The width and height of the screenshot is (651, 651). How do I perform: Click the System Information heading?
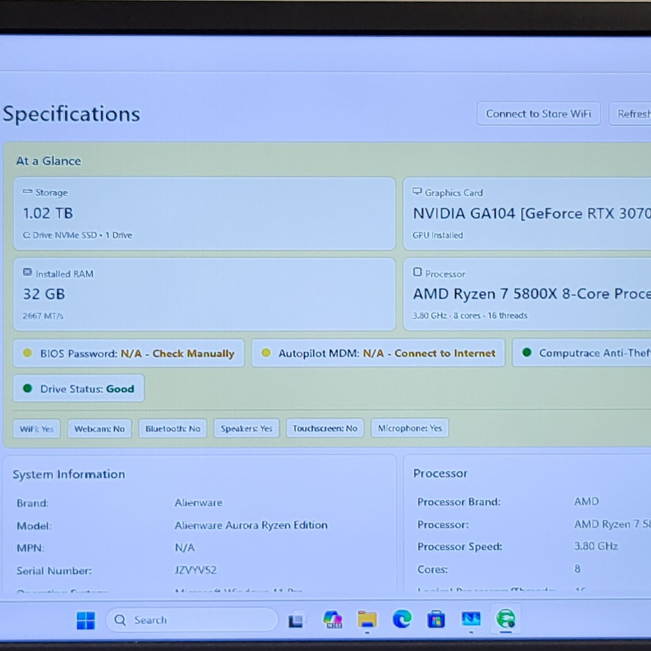click(x=69, y=474)
